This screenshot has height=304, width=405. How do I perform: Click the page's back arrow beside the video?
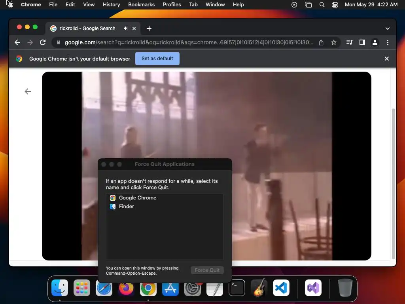tap(28, 91)
